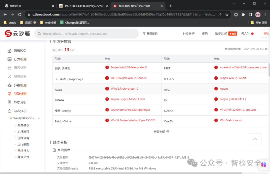Viewport: 270px width, 174px height.
Task: Click the page horizontal scrollbar
Action: (121, 173)
